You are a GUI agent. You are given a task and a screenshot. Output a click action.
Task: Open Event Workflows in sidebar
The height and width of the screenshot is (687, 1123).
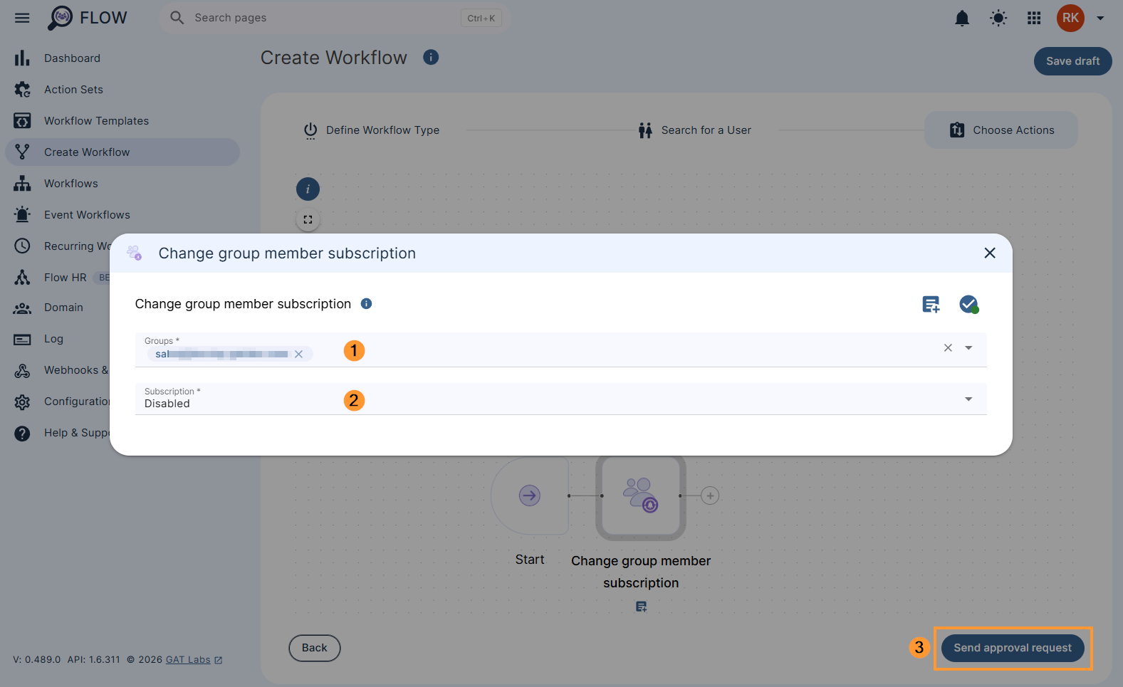pos(122,215)
